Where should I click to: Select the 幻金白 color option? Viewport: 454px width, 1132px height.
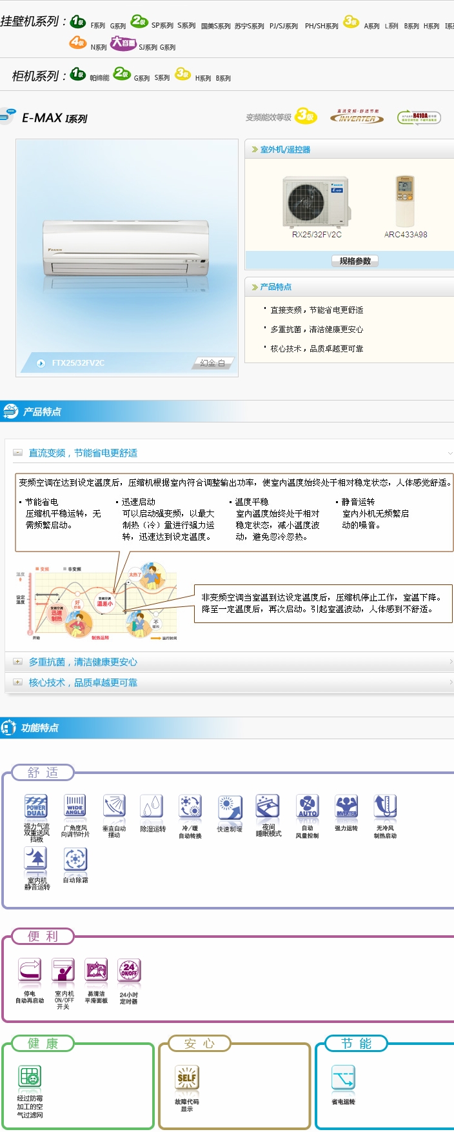[x=212, y=363]
